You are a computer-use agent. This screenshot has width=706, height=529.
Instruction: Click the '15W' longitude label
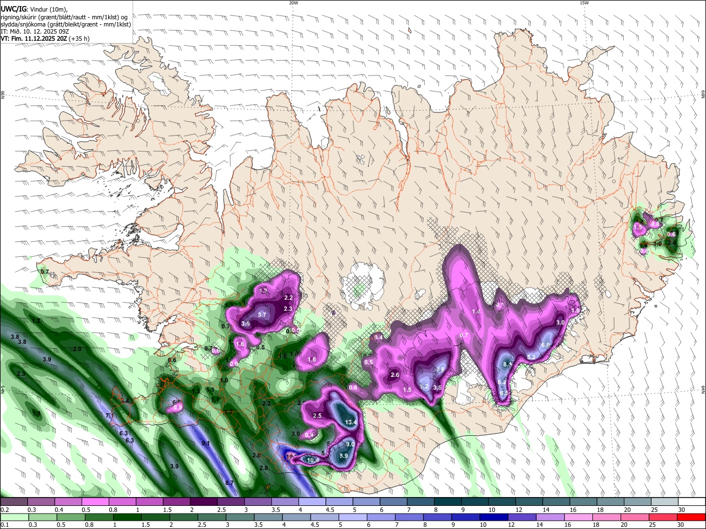pyautogui.click(x=584, y=3)
